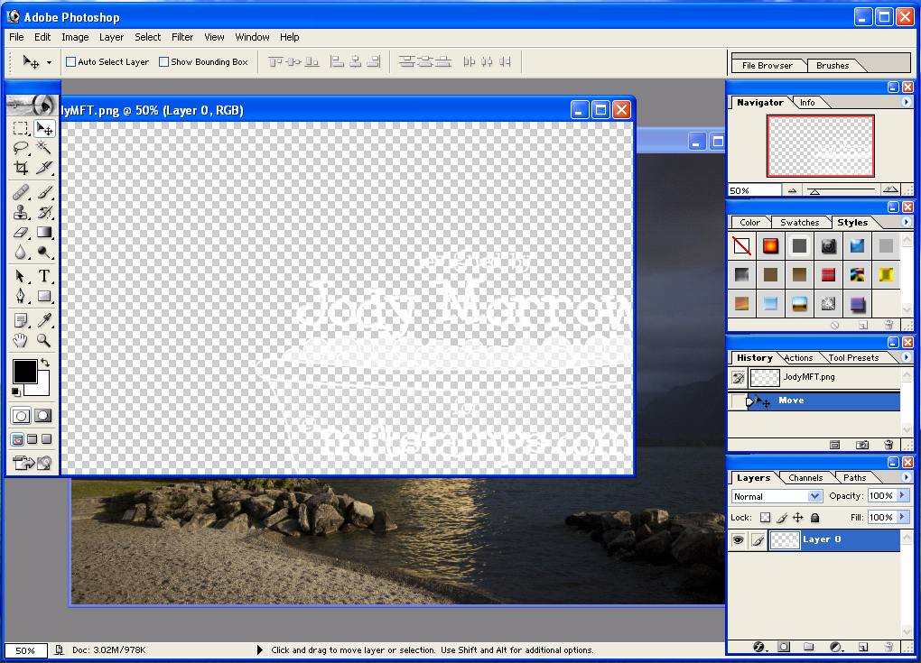Select the Eyedropper tool
This screenshot has width=921, height=663.
click(44, 319)
